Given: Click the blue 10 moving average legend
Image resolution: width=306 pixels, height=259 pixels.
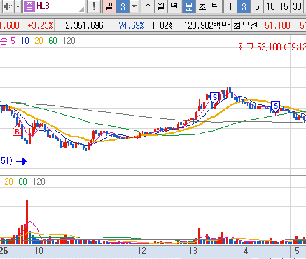Looking at the screenshot, I should [x=25, y=41].
